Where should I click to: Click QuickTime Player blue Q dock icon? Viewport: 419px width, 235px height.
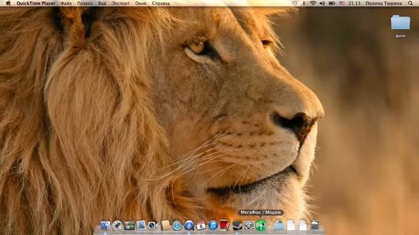tap(189, 225)
